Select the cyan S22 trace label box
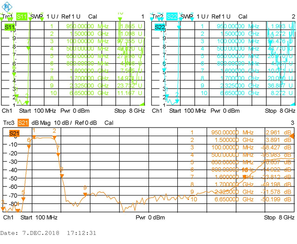This screenshot has height=244, width=297. pos(159,27)
